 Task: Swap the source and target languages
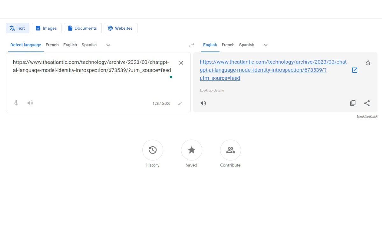click(191, 45)
